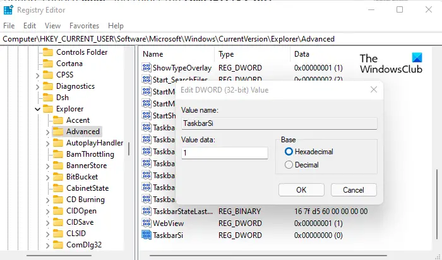442x260 pixels.
Task: Click the CPSS folder icon
Action: tap(48, 75)
